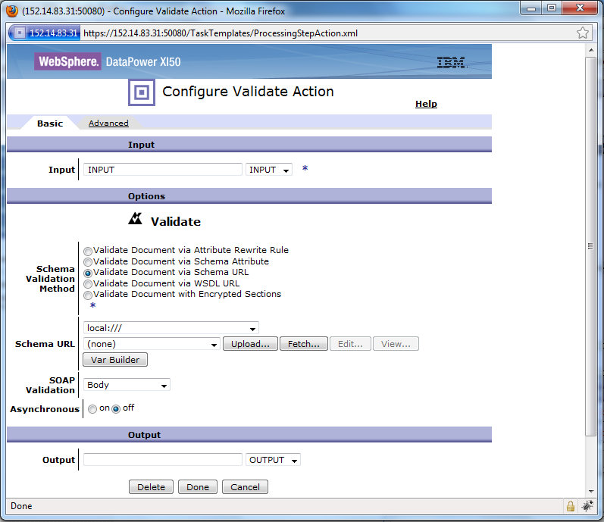This screenshot has height=522, width=604.
Task: Open the Var Builder
Action: point(115,360)
